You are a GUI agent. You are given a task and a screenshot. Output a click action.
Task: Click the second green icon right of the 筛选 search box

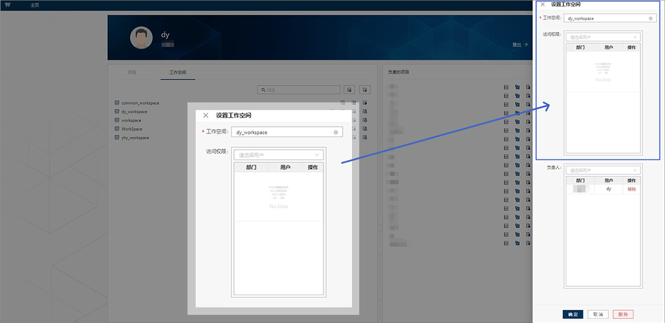365,90
